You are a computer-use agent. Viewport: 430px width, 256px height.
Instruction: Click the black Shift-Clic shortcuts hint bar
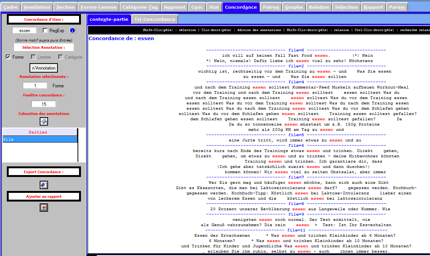point(259,30)
